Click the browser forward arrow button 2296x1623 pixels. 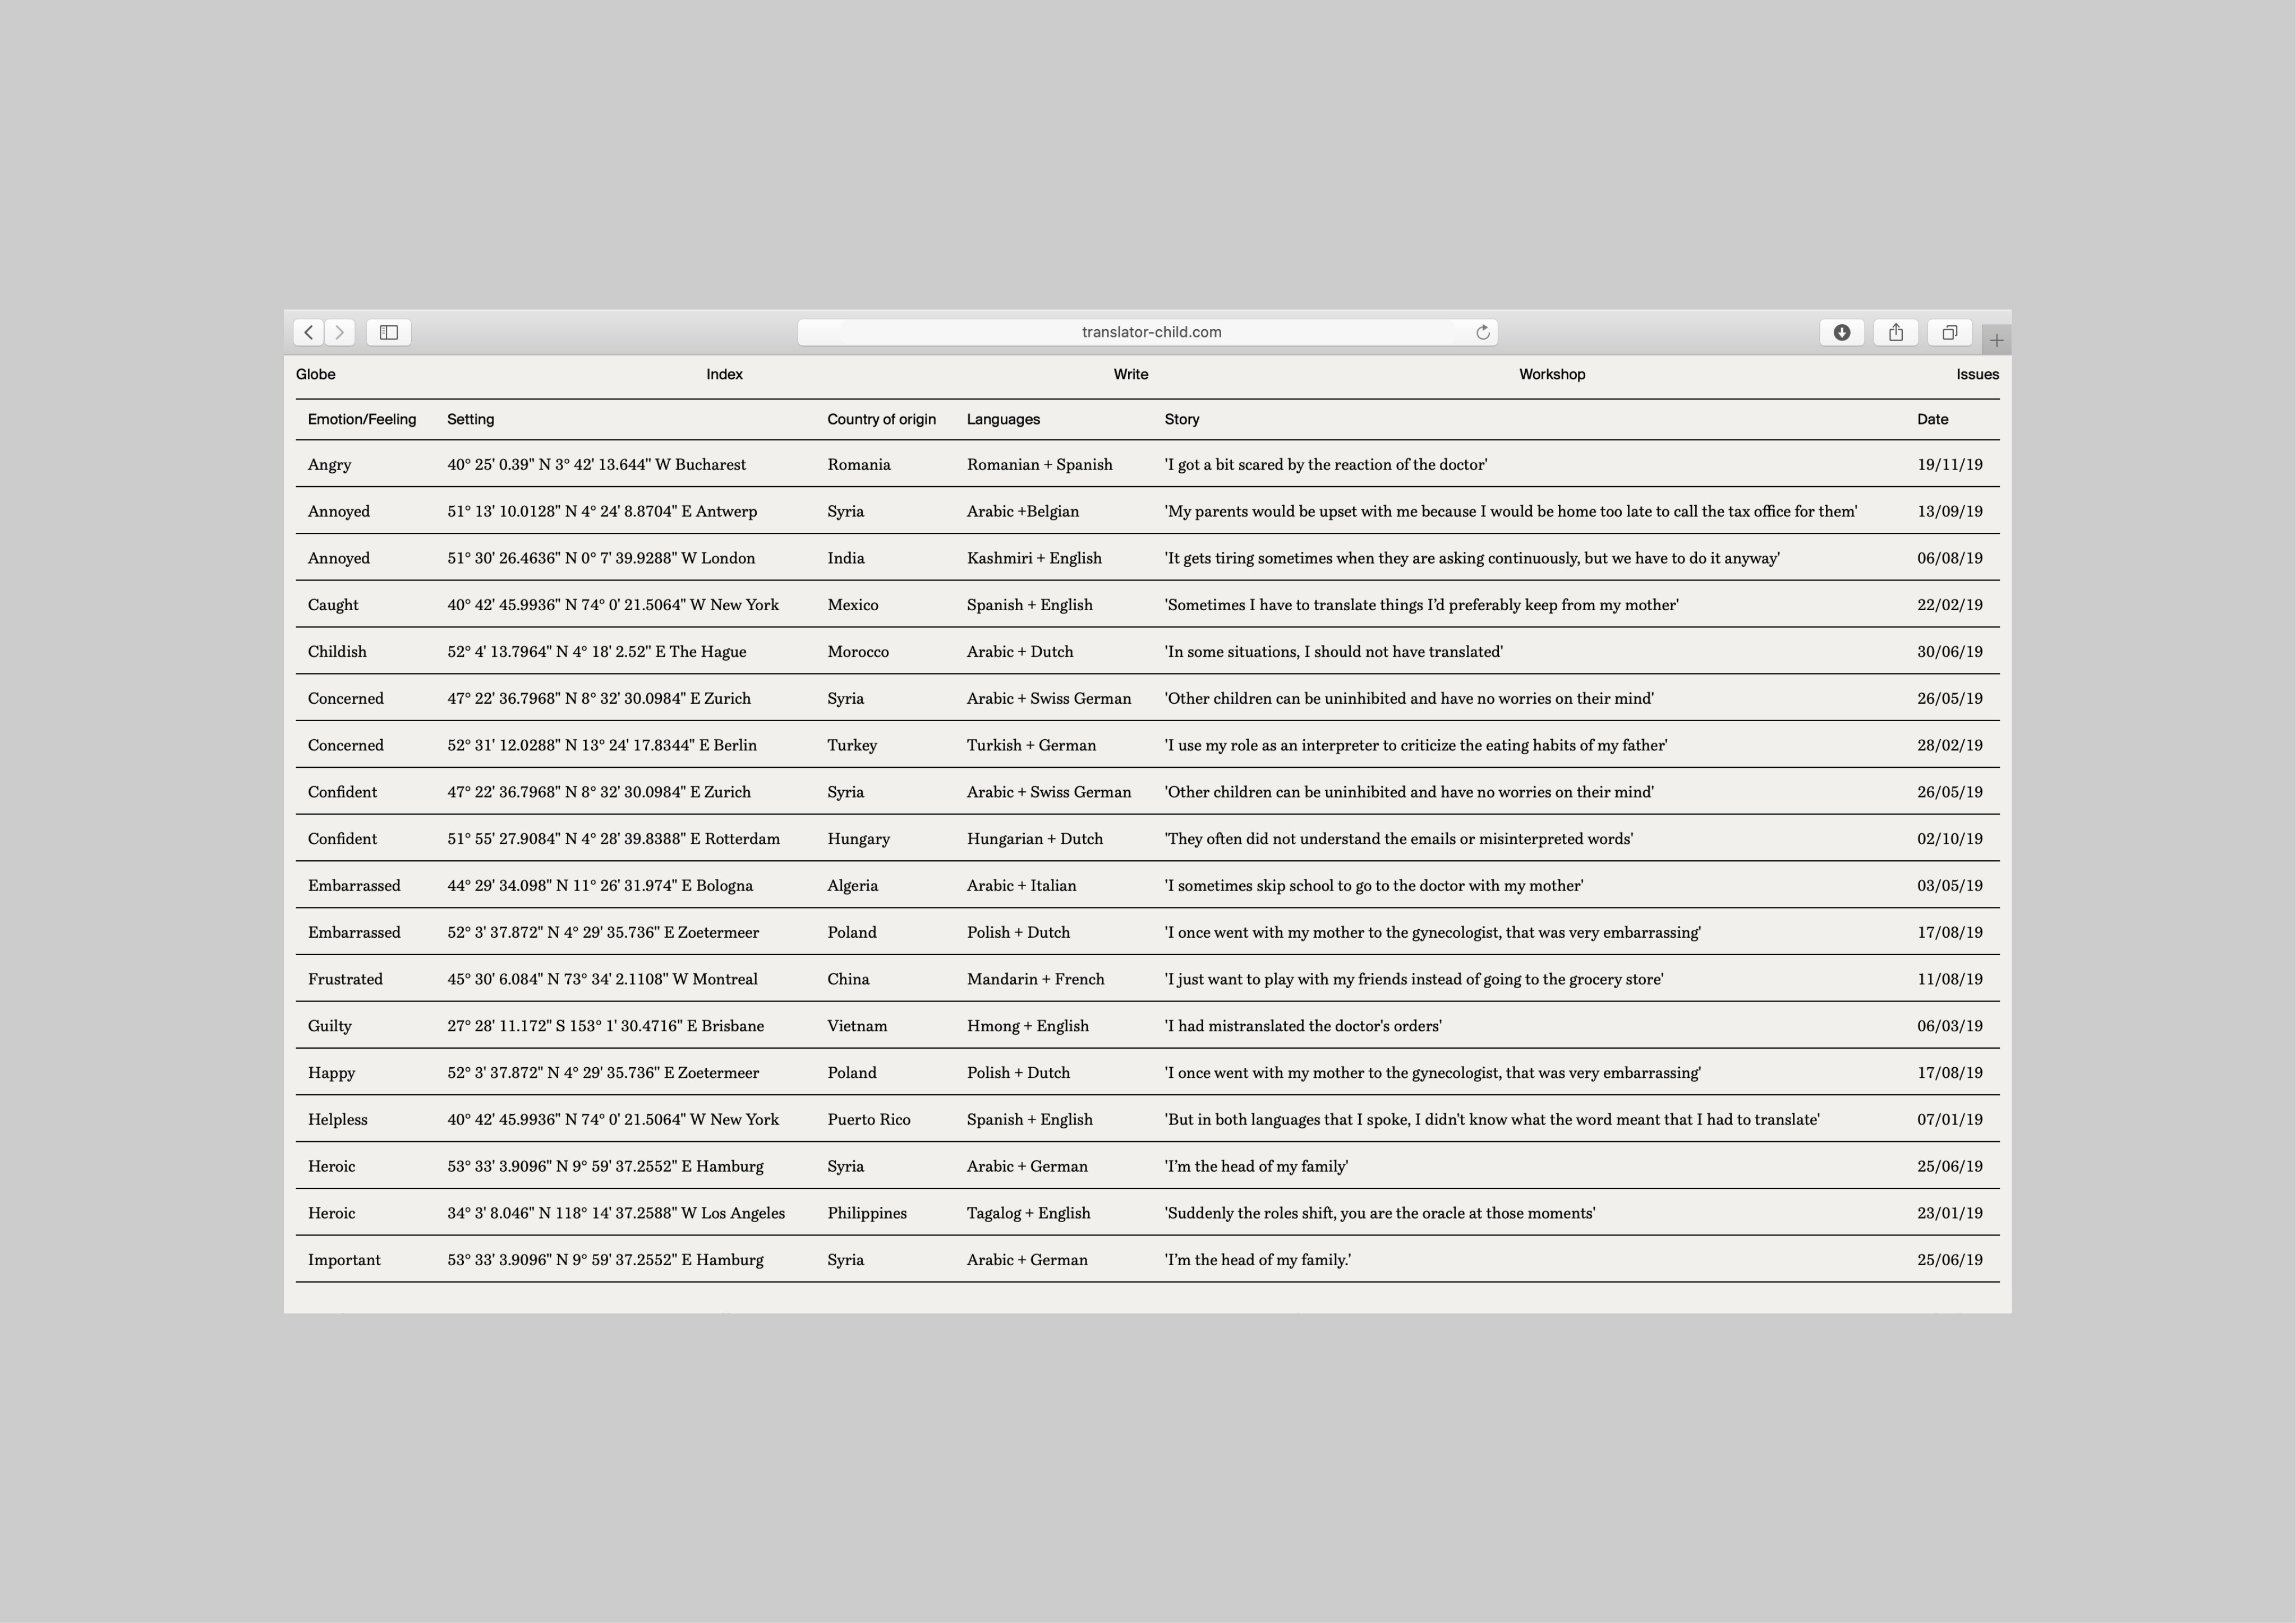click(340, 332)
